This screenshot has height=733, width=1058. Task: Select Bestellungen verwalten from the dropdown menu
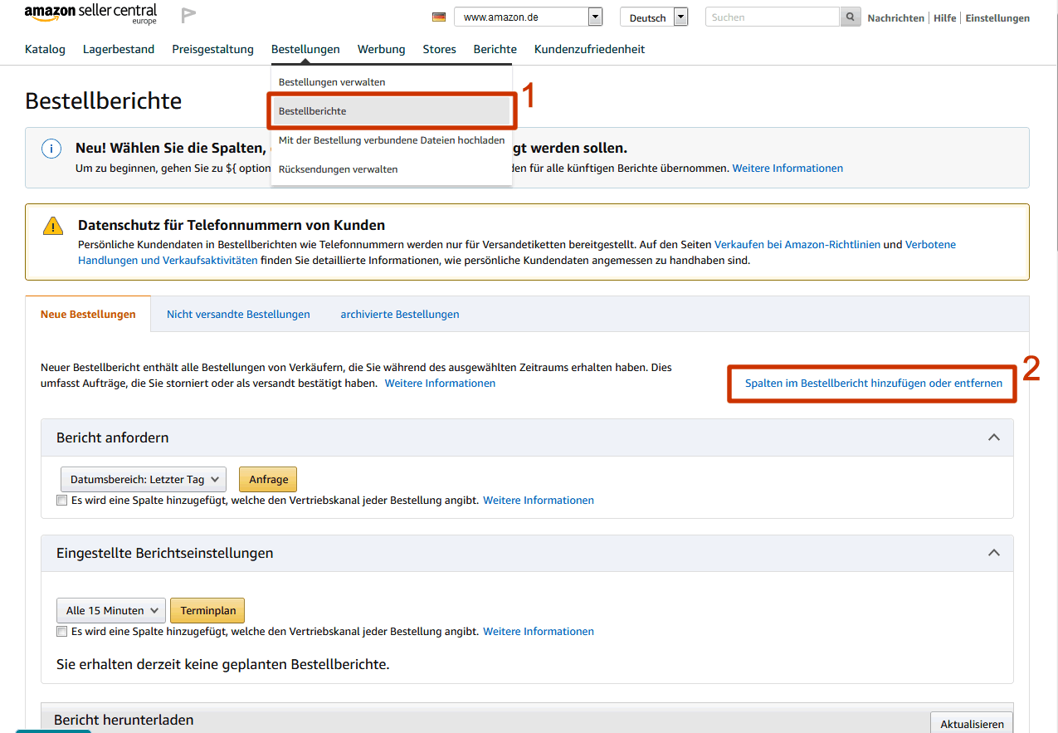(x=391, y=82)
